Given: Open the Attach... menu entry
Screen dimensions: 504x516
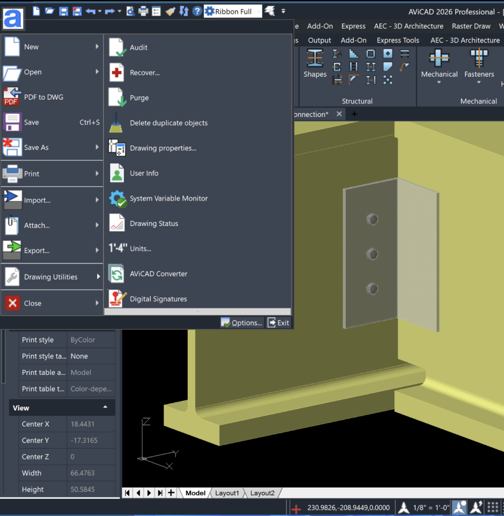Looking at the screenshot, I should point(52,225).
